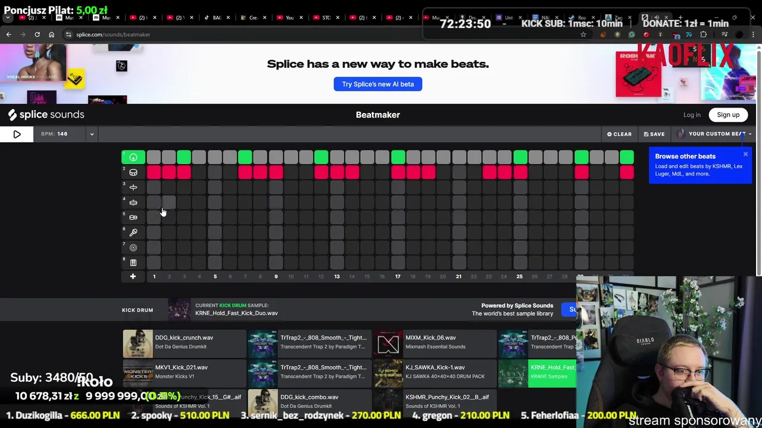The height and width of the screenshot is (428, 762).
Task: Turn off kick step 12 on track 1
Action: point(321,158)
